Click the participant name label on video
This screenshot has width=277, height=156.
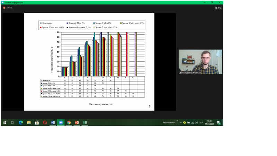point(191,72)
